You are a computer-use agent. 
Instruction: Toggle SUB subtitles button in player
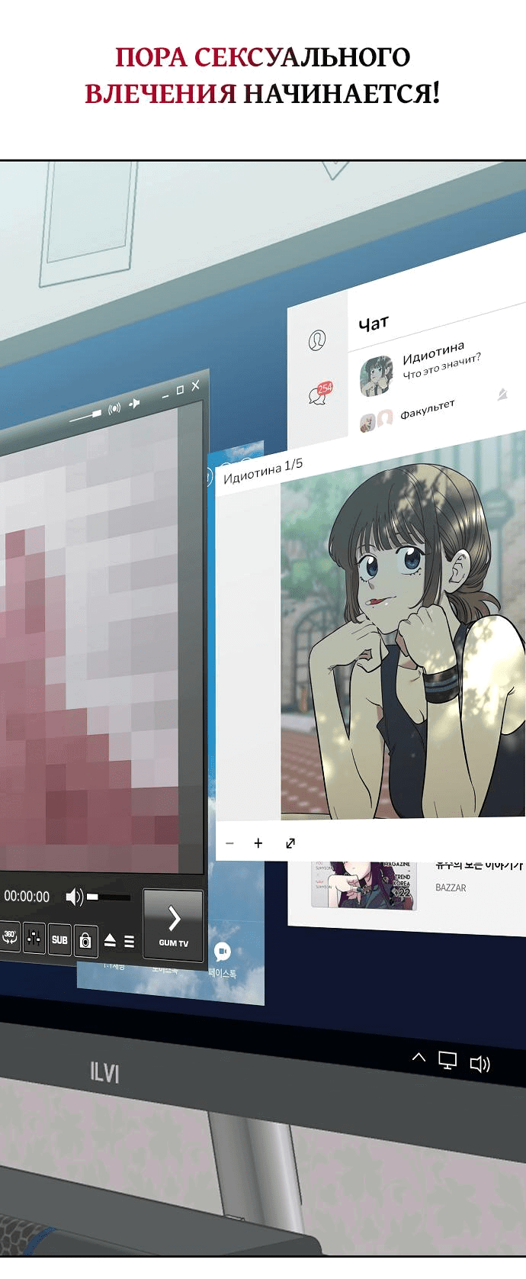[59, 940]
